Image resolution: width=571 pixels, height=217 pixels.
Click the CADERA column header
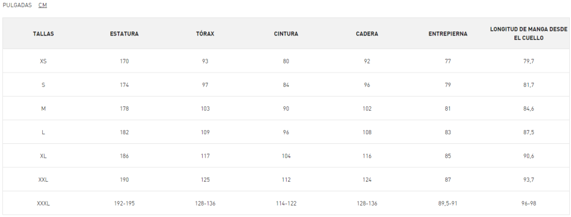tap(367, 34)
